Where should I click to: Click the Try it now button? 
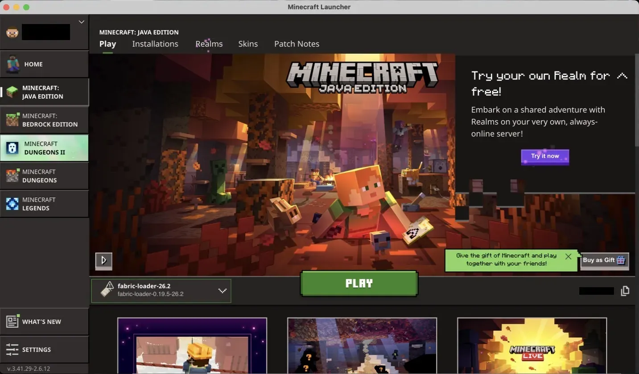coord(545,156)
